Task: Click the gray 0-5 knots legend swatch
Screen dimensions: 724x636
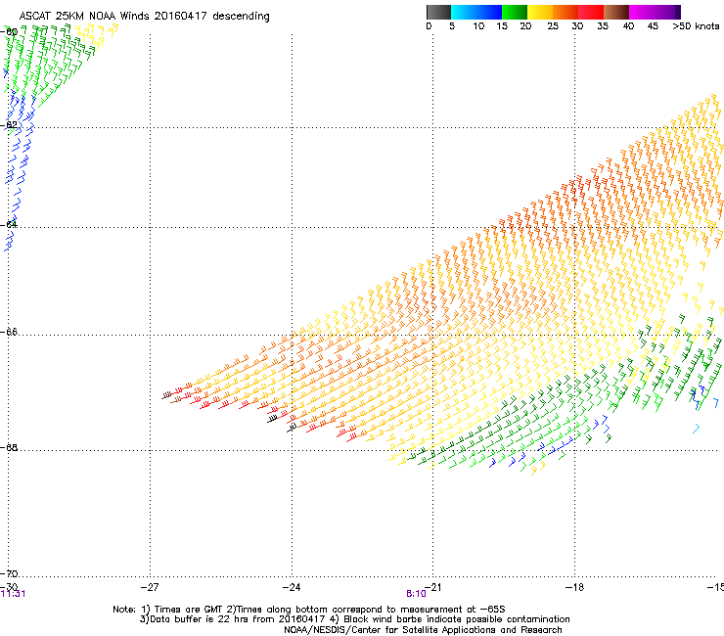Action: [x=438, y=12]
